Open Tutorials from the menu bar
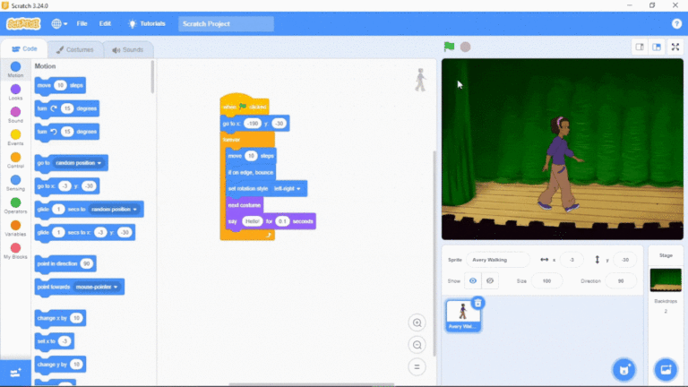688x387 pixels. pos(147,23)
